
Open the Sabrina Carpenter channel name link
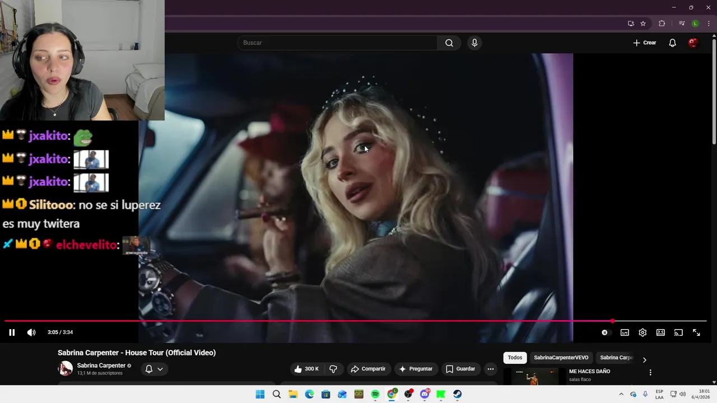pos(101,365)
